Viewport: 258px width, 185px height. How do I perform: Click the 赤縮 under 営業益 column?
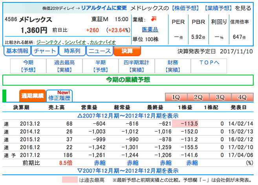click(100, 163)
